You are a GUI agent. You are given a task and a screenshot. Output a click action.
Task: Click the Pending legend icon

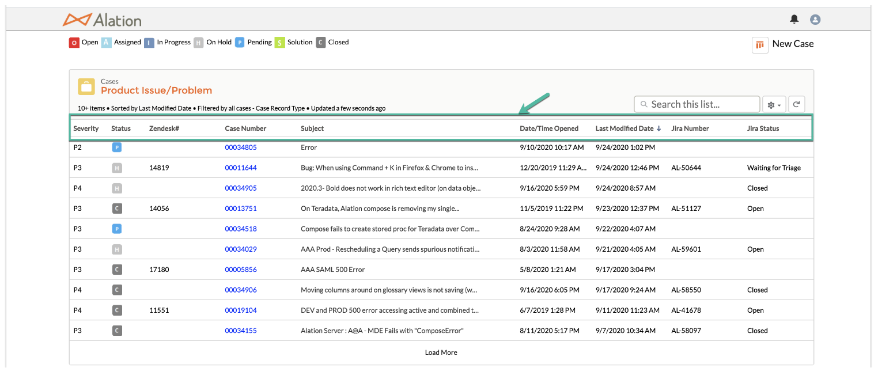240,43
